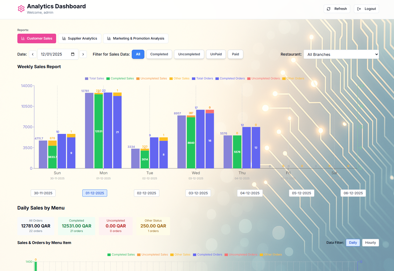Select the 01-12-2025 date button
Image resolution: width=394 pixels, height=271 pixels.
95,193
